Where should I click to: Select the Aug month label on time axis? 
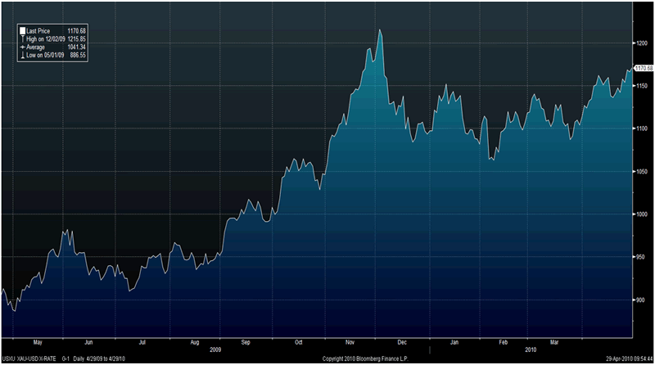194,342
